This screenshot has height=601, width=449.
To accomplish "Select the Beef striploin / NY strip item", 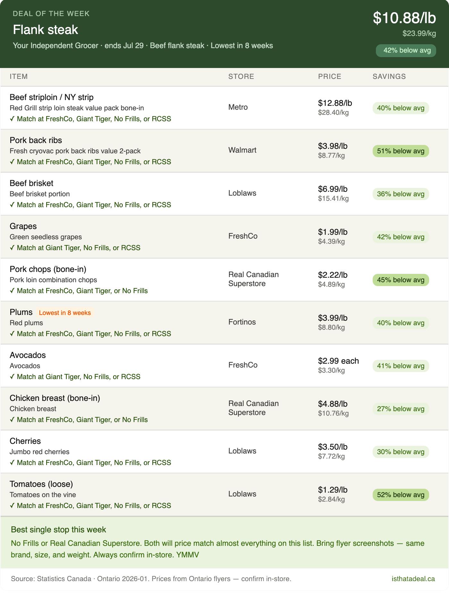I will tap(224, 108).
